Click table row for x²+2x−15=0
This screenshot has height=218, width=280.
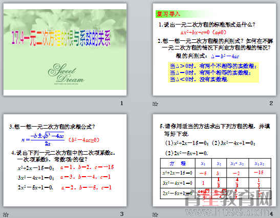[216, 173]
